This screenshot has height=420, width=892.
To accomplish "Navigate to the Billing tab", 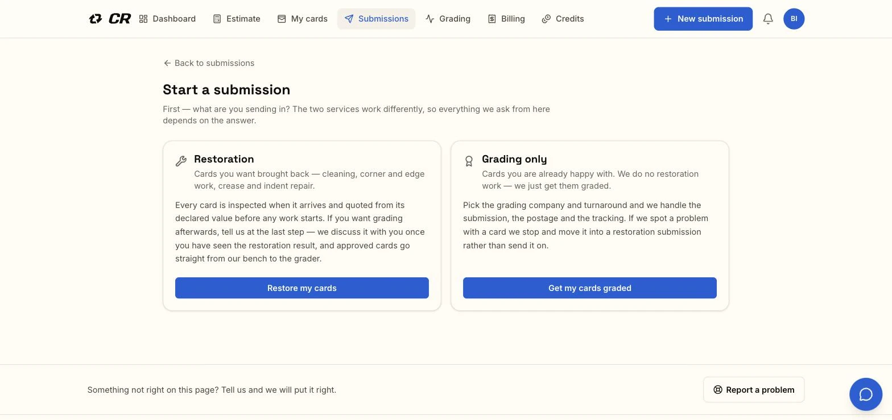I will (x=506, y=19).
